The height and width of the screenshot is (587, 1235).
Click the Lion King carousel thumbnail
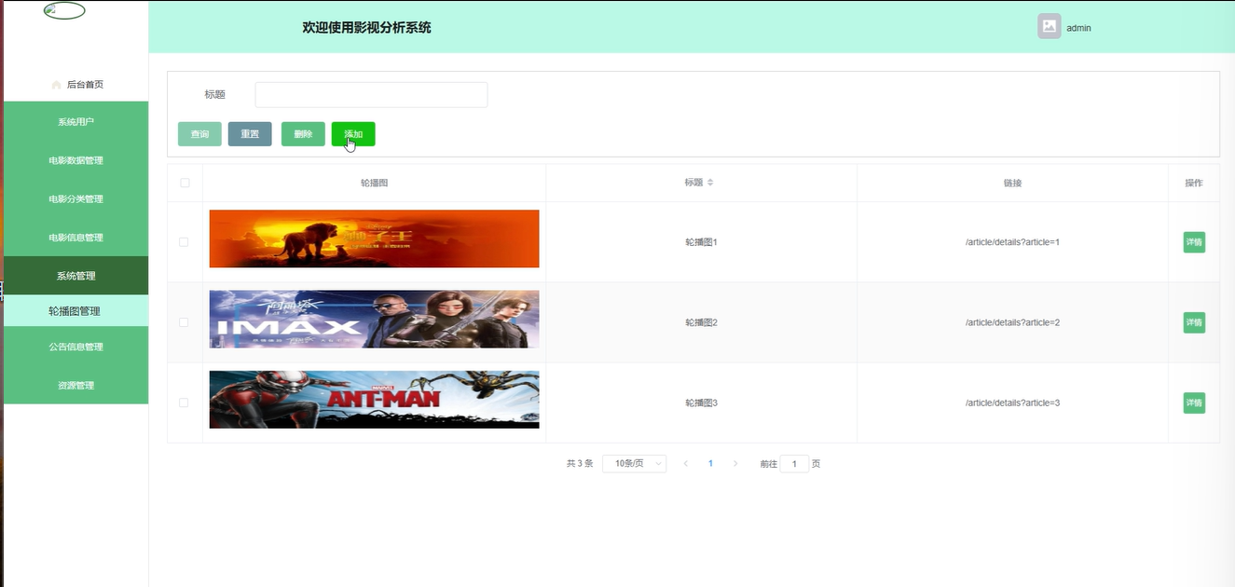tap(374, 239)
